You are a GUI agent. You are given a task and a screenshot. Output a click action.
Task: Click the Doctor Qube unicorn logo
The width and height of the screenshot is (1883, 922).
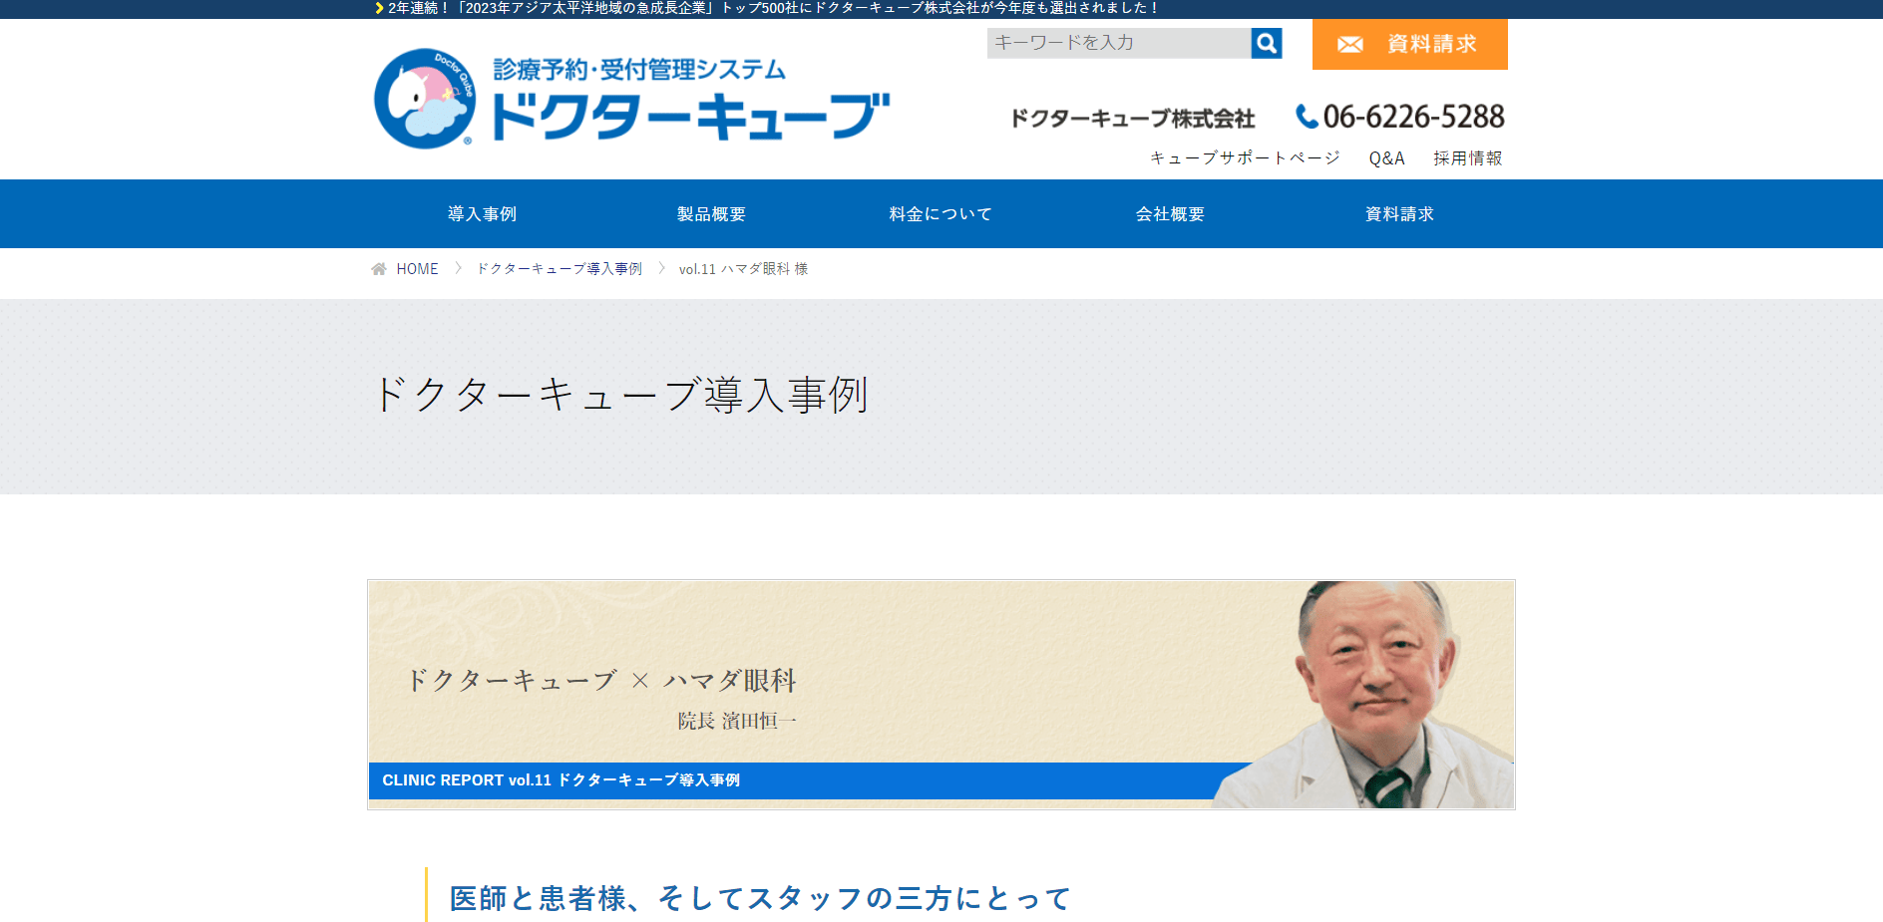coord(425,98)
